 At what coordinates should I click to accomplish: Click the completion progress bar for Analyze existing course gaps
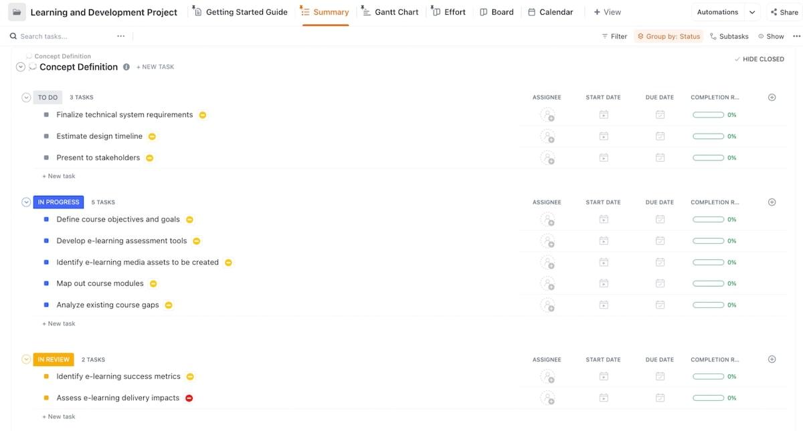pyautogui.click(x=708, y=305)
